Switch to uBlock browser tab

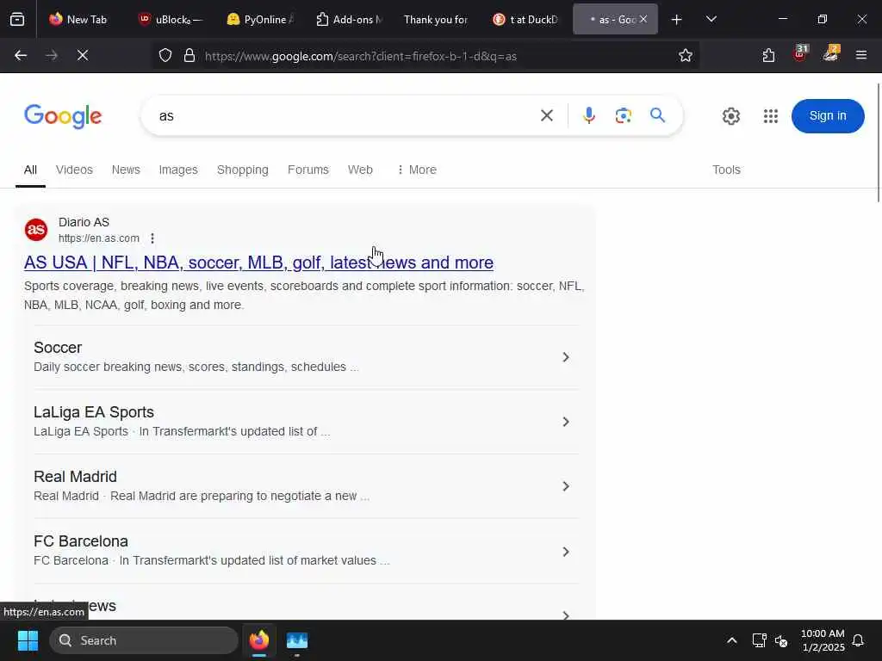coord(171,20)
